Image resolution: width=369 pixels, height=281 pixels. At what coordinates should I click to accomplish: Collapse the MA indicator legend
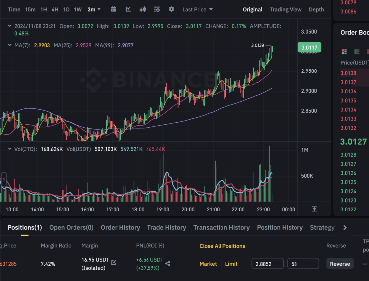(x=10, y=45)
